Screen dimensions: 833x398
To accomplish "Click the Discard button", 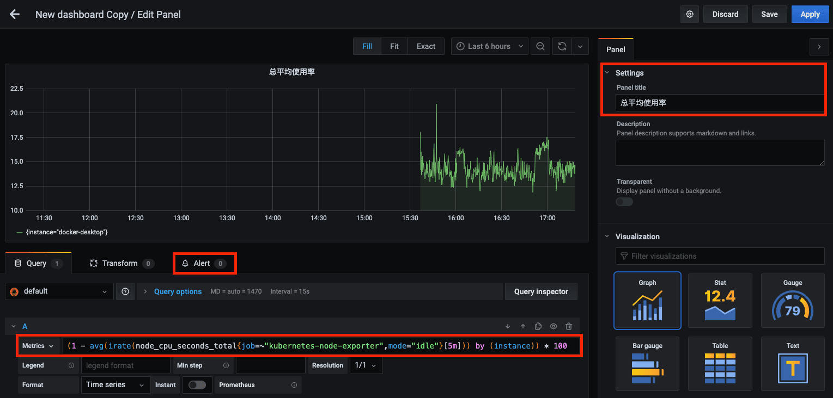I will 725,15.
